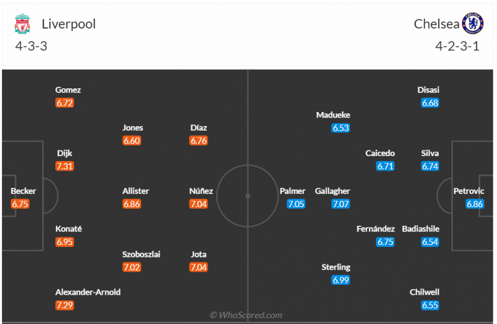
Task: Select Chilwell's 6.55 rating badge
Action: point(430,305)
